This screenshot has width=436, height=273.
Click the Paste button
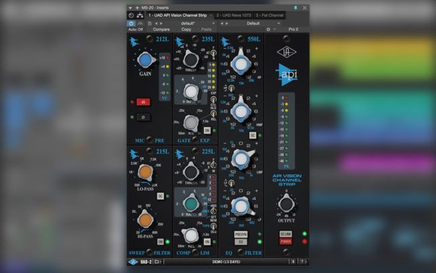[206, 29]
